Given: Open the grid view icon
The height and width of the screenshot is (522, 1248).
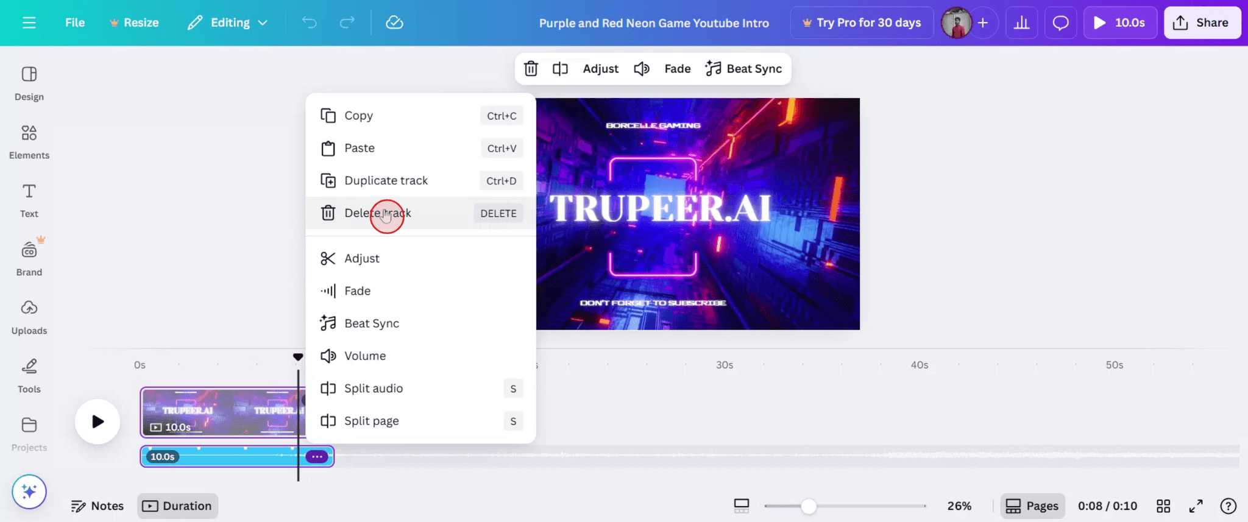Looking at the screenshot, I should [x=1163, y=506].
